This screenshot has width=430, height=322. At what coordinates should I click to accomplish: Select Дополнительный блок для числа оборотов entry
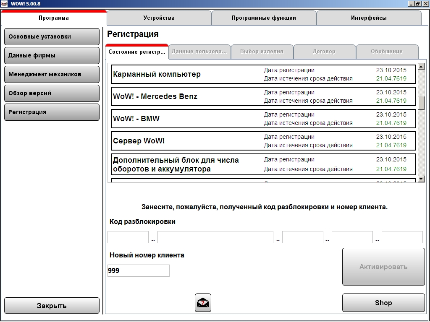pos(264,164)
